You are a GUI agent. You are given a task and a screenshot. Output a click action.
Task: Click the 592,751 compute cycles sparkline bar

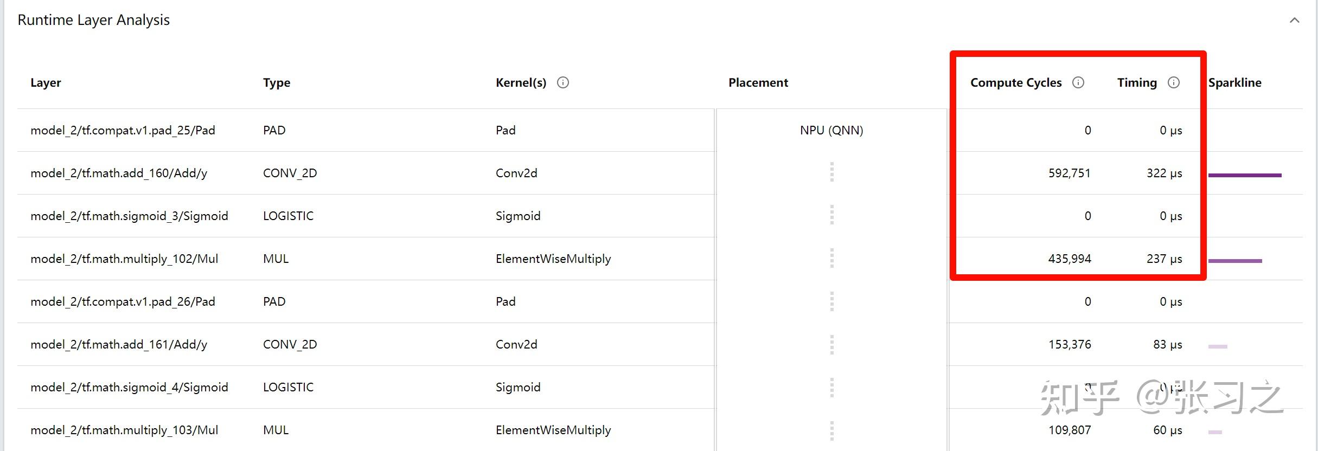(x=1245, y=175)
